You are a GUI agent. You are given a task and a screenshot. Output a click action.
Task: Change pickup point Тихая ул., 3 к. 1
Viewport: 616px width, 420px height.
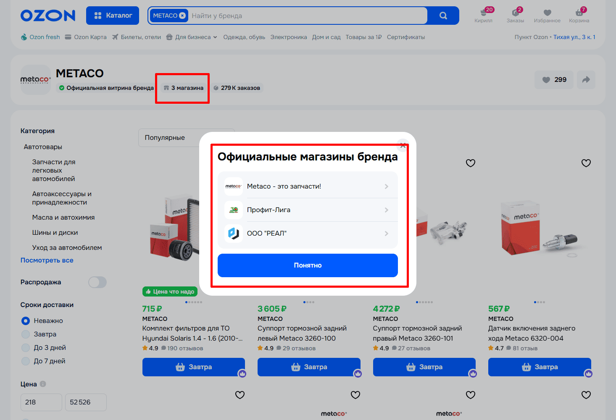tap(574, 37)
